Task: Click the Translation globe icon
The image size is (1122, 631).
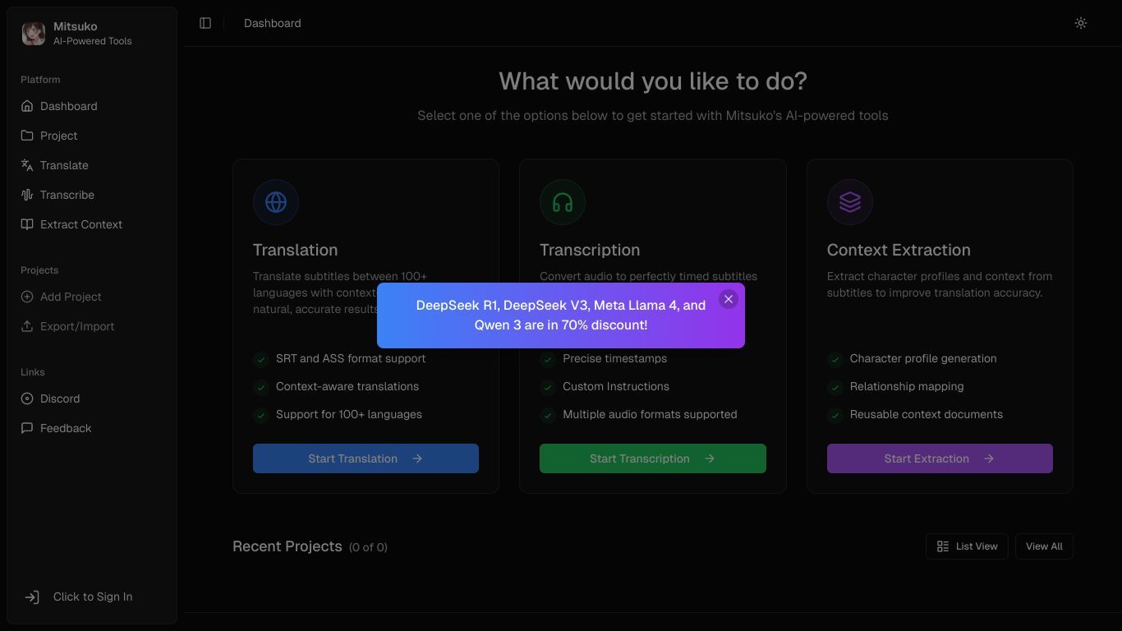Action: coord(276,202)
